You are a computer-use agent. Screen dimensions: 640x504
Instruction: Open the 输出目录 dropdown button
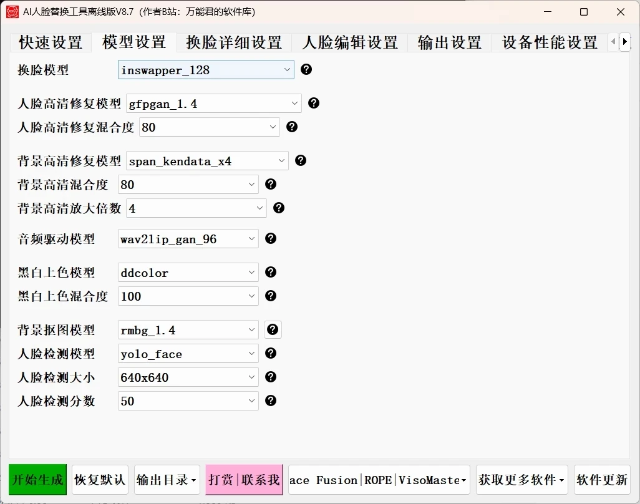click(x=167, y=480)
